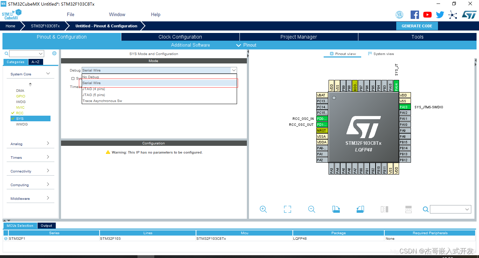Switch to the Clock Configuration tab
Screen dimensions: 479x258
pyautogui.click(x=180, y=36)
